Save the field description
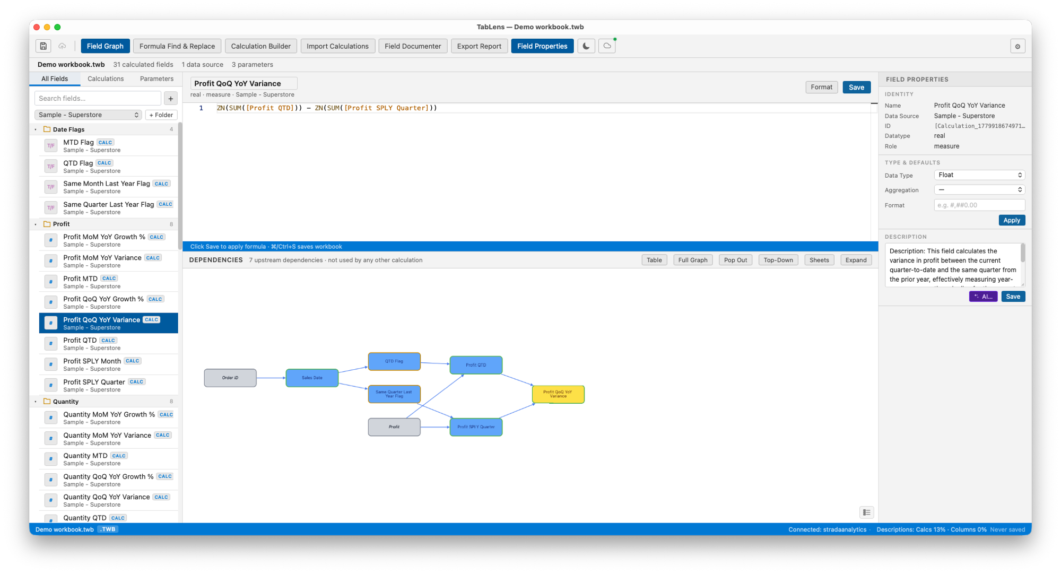The width and height of the screenshot is (1061, 574). [x=1013, y=297]
